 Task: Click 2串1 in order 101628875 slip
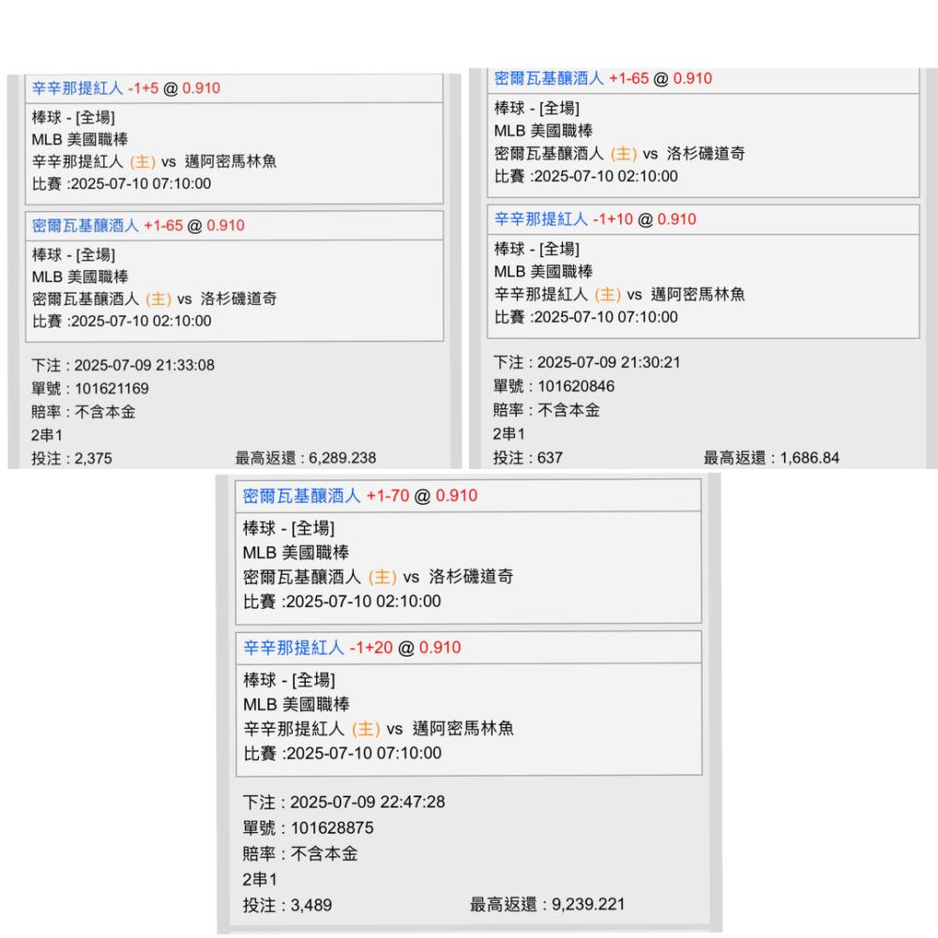260,880
